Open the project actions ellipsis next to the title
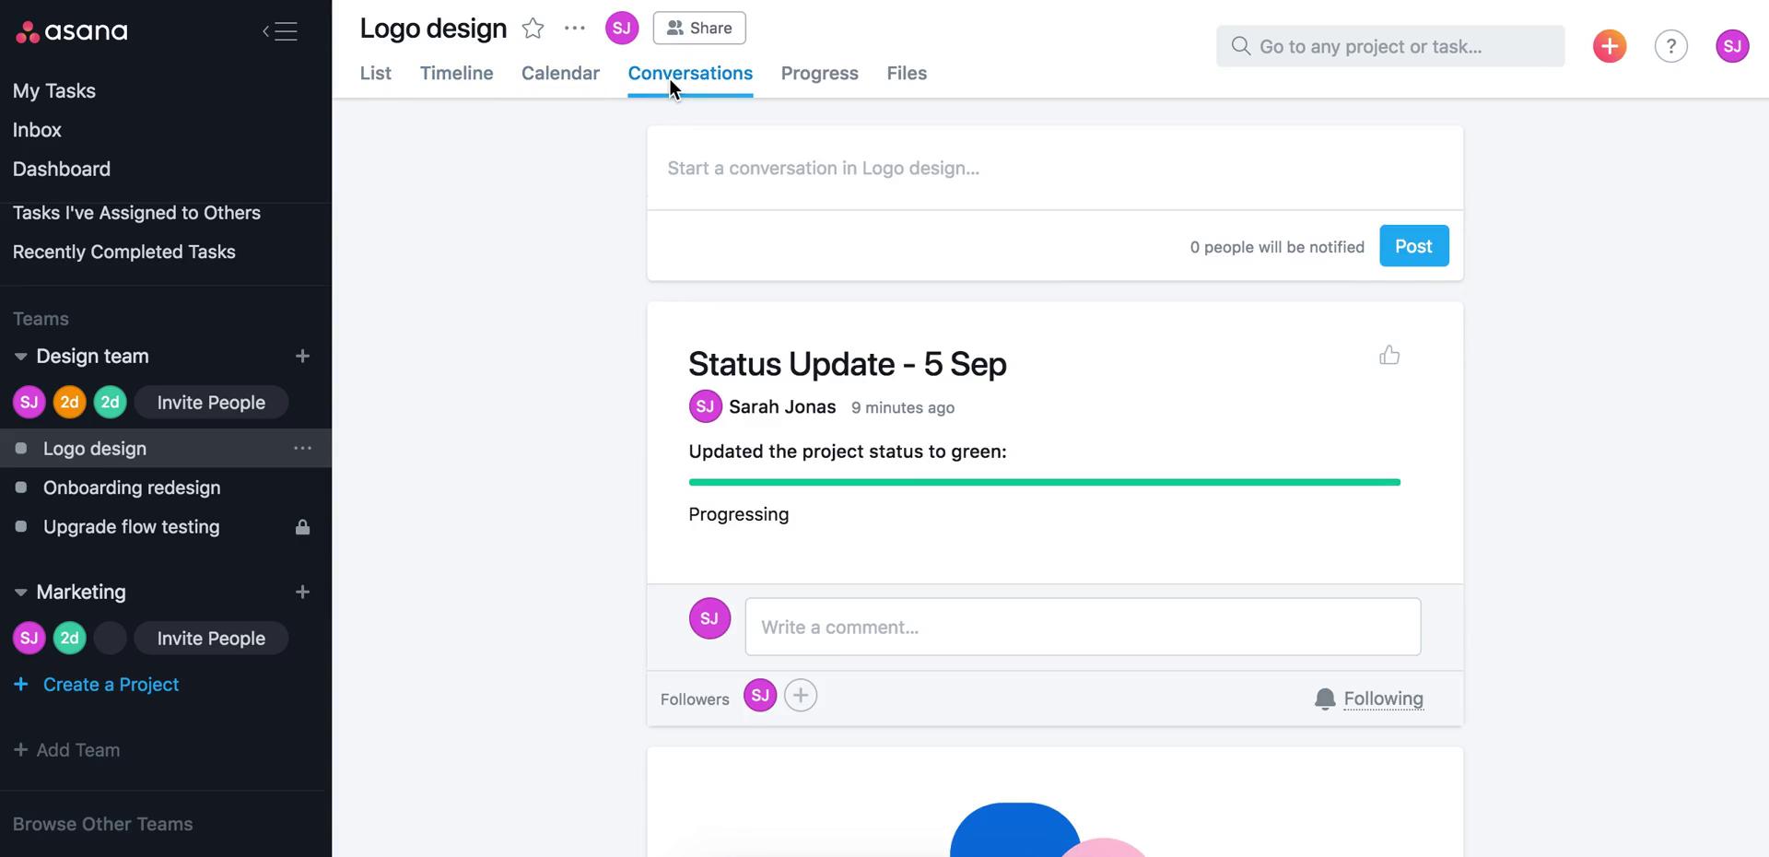The image size is (1769, 857). (x=575, y=29)
